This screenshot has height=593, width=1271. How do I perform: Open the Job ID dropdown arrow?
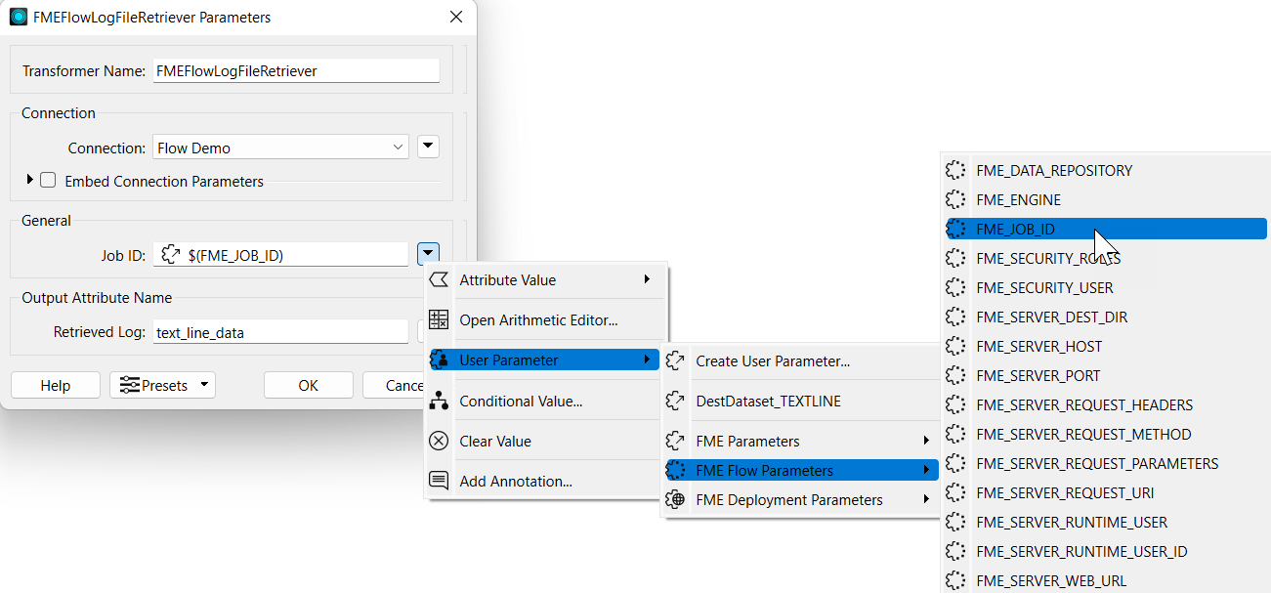coord(428,253)
